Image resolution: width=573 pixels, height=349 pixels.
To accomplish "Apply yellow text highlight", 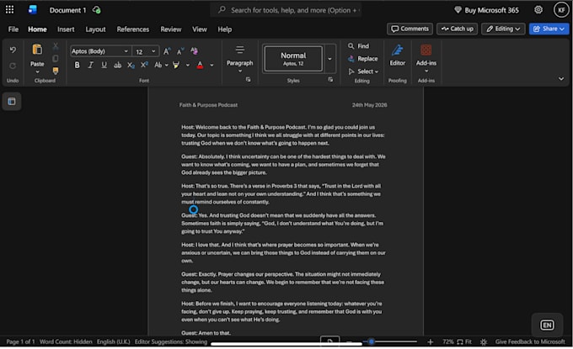I will 176,66.
